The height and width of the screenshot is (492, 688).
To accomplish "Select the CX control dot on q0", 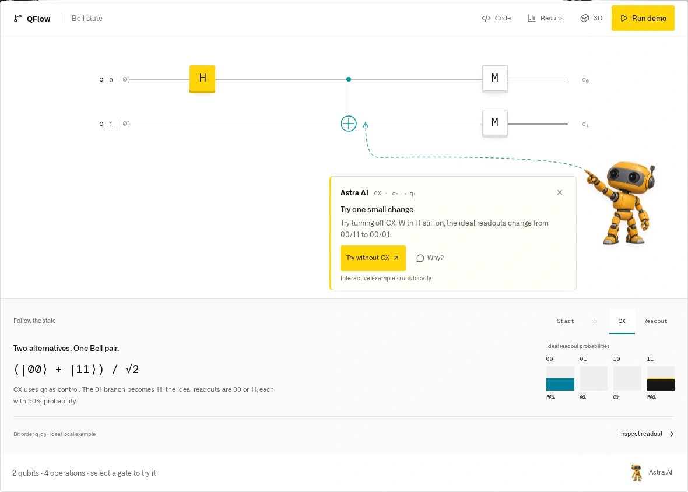I will tap(349, 79).
